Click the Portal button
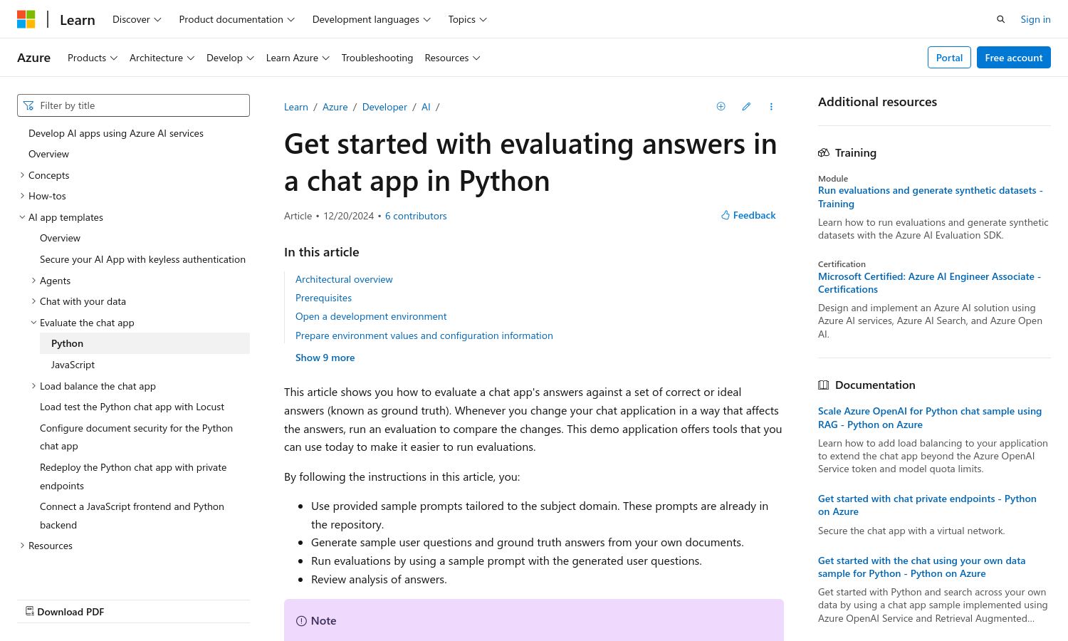This screenshot has height=641, width=1068. (x=948, y=58)
